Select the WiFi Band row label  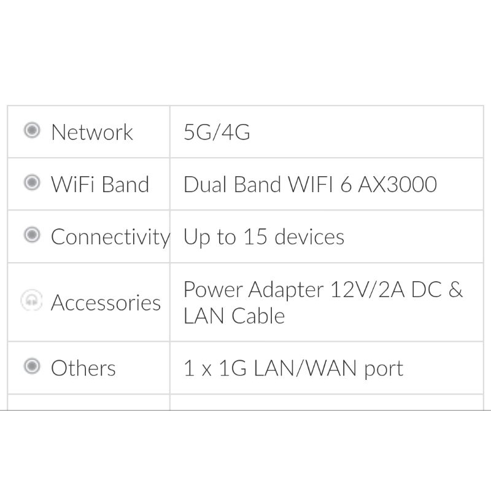[x=99, y=184]
